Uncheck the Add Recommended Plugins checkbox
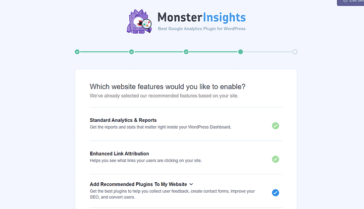The image size is (364, 209). (x=275, y=193)
